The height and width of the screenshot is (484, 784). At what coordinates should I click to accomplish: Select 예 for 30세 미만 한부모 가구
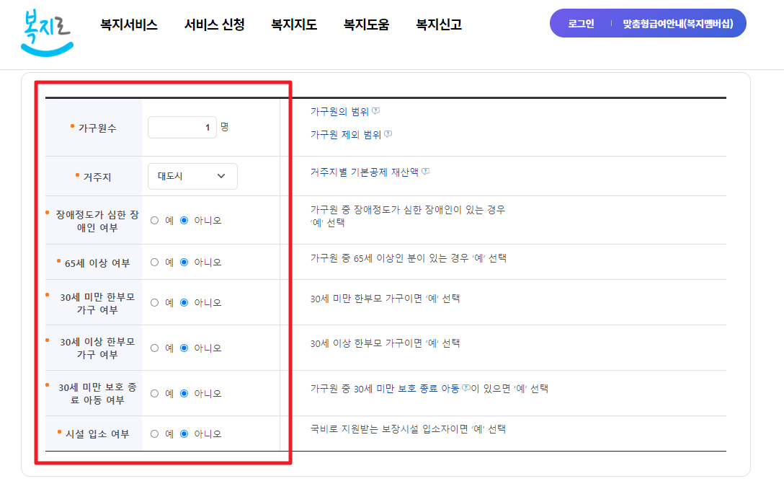tap(154, 303)
